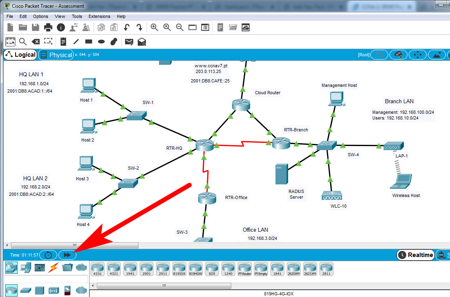Print the topology with the printer icon
The image size is (450, 297).
point(48,27)
